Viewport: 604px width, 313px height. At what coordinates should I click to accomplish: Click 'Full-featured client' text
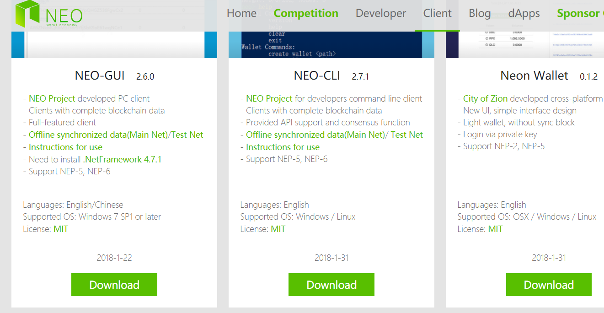tap(62, 122)
